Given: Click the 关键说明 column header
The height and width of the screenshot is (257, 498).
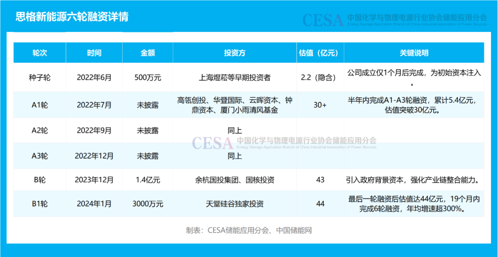Looking at the screenshot, I should (x=414, y=53).
